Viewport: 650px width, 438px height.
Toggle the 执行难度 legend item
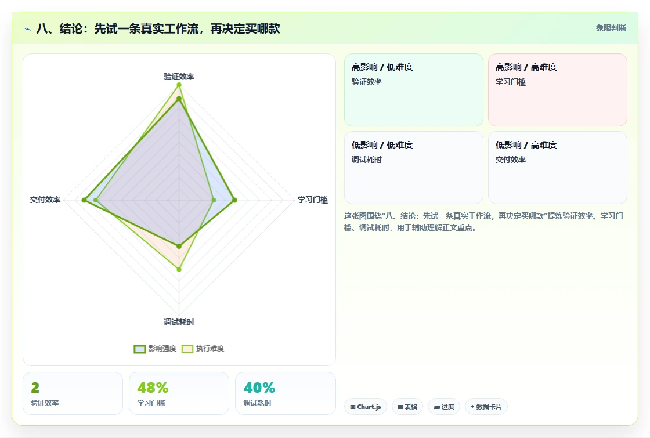tap(203, 349)
